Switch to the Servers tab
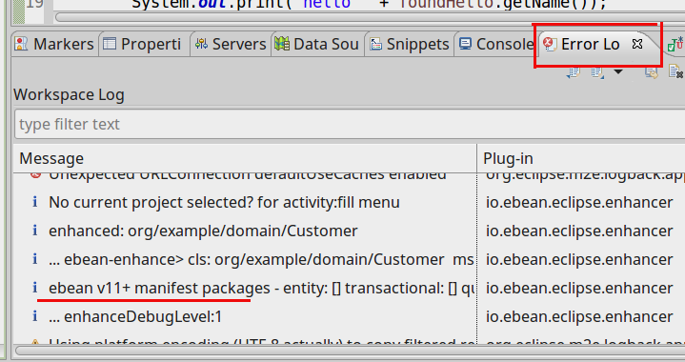The width and height of the screenshot is (685, 362). [231, 44]
